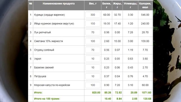Screen dimensions: 181x102
Task: Select product name Петрушка
Action: [x=40, y=76]
